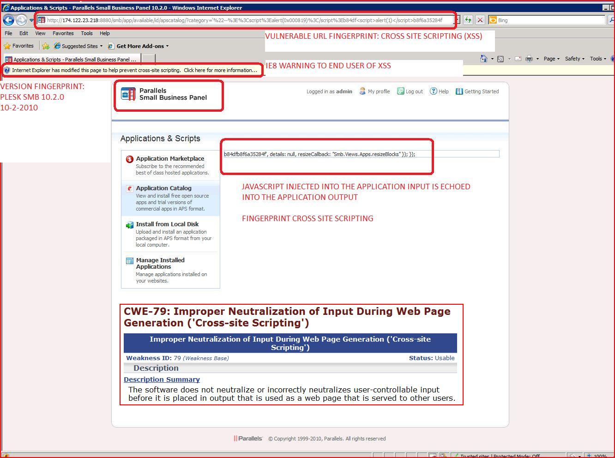Click the Parallels Small Business Panel logo
The width and height of the screenshot is (615, 458).
click(x=164, y=94)
